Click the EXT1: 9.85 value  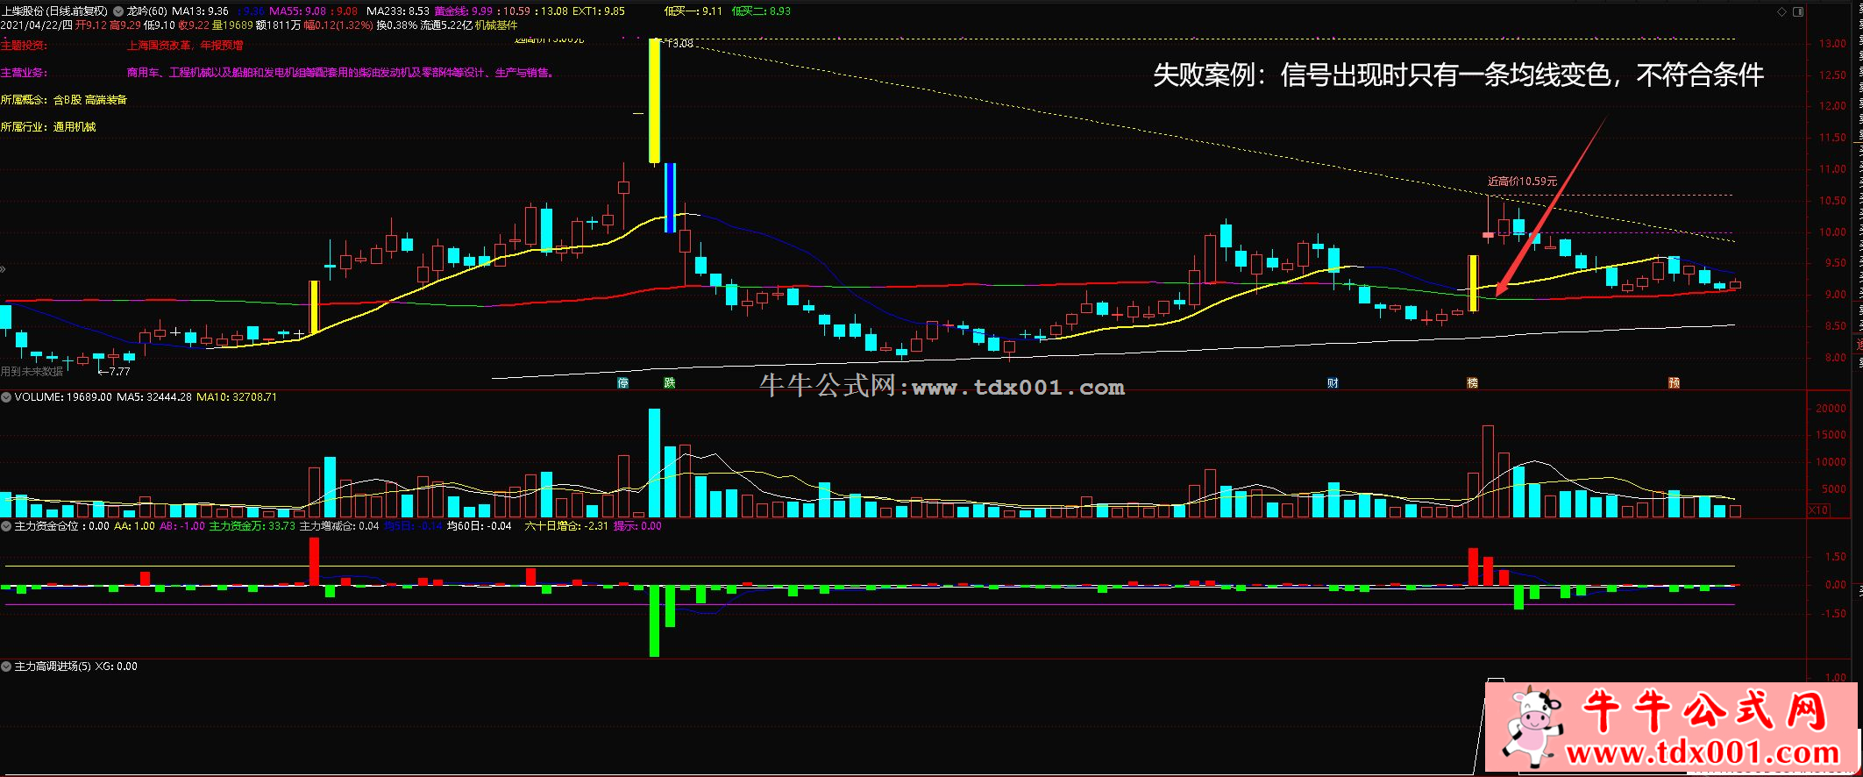pyautogui.click(x=598, y=11)
